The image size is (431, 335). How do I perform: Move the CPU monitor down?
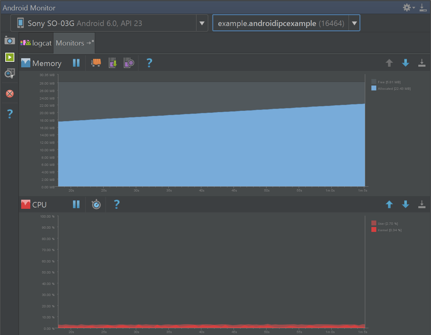click(x=406, y=204)
